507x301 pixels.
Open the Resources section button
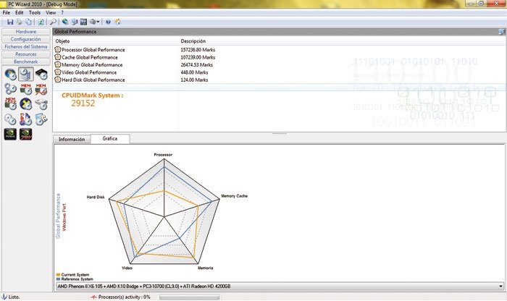[26, 54]
